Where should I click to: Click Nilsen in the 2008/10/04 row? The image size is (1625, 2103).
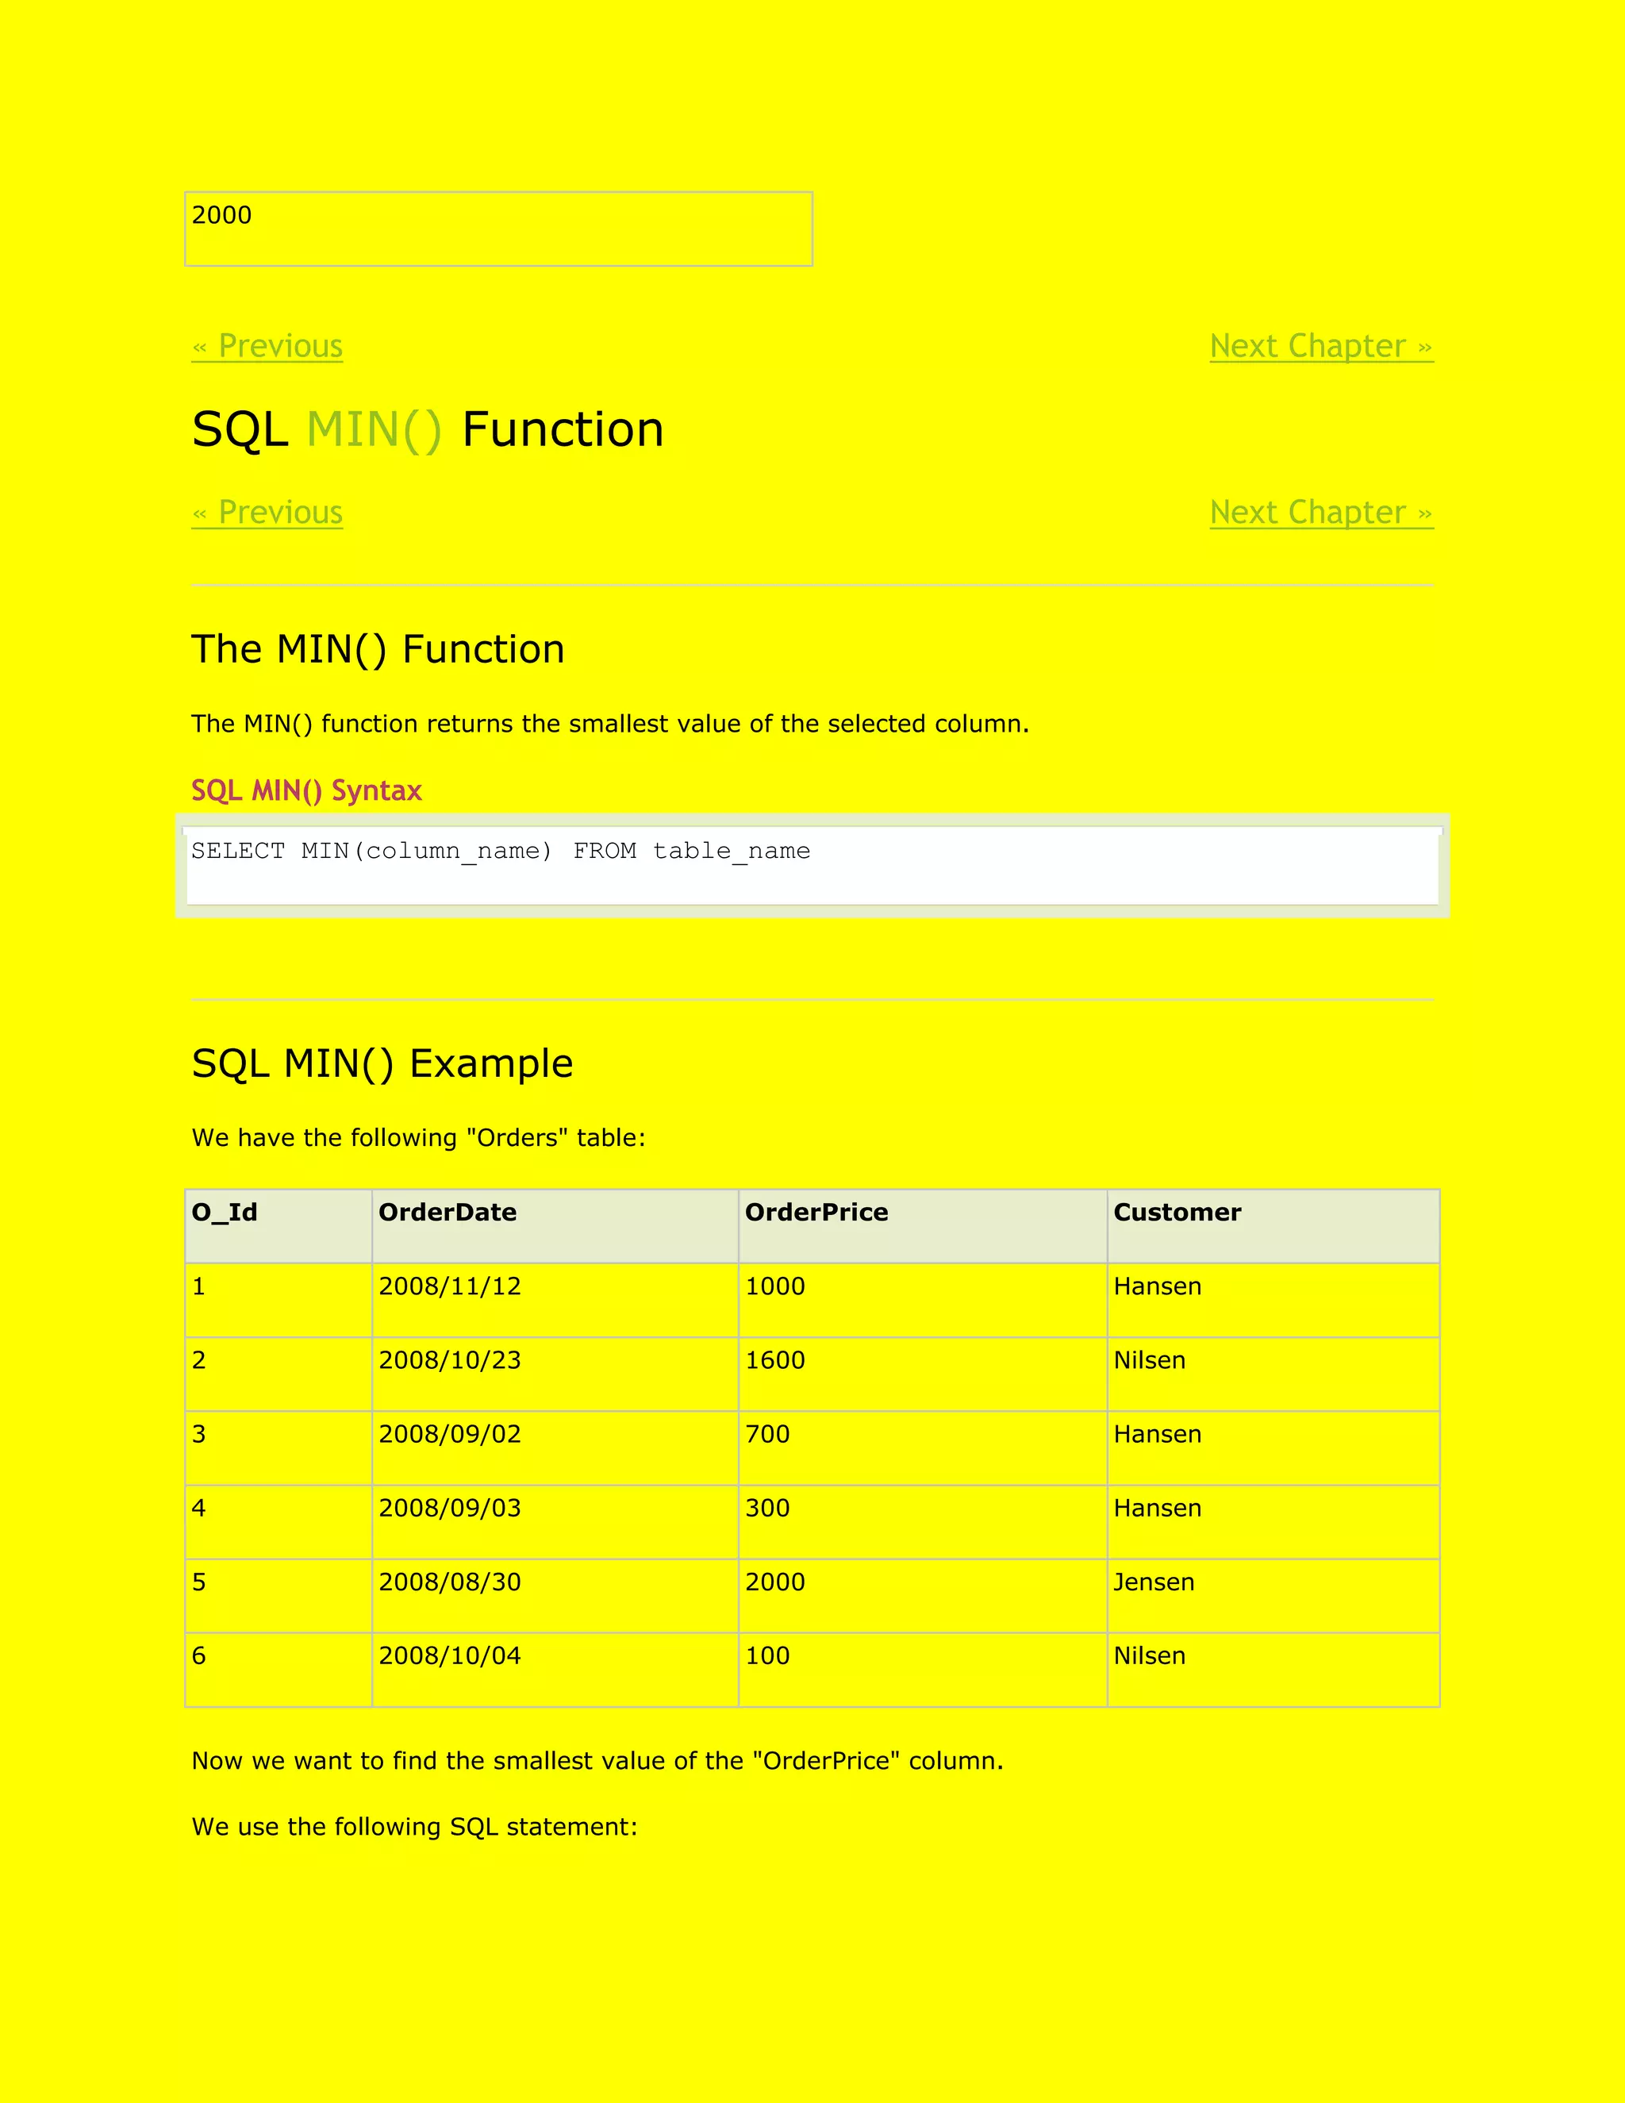pyautogui.click(x=1273, y=1670)
